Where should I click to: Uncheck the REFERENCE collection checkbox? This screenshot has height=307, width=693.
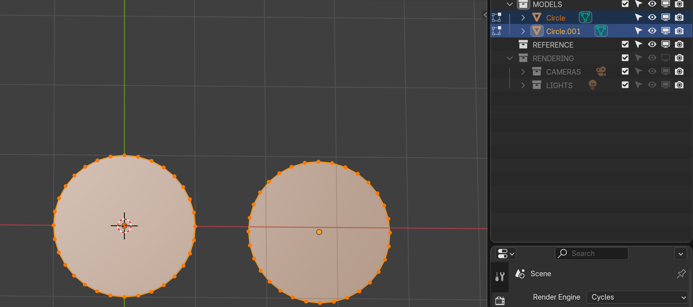pyautogui.click(x=625, y=44)
